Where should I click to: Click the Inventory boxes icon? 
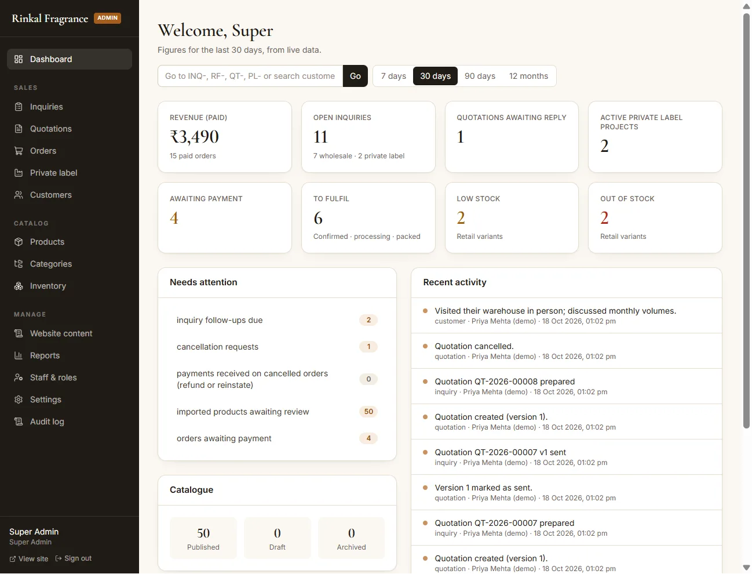pos(19,286)
